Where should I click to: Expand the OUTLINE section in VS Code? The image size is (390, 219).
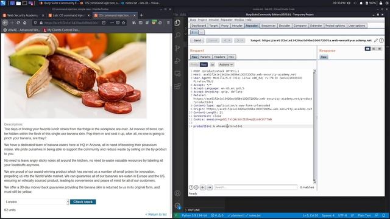coord(194,210)
